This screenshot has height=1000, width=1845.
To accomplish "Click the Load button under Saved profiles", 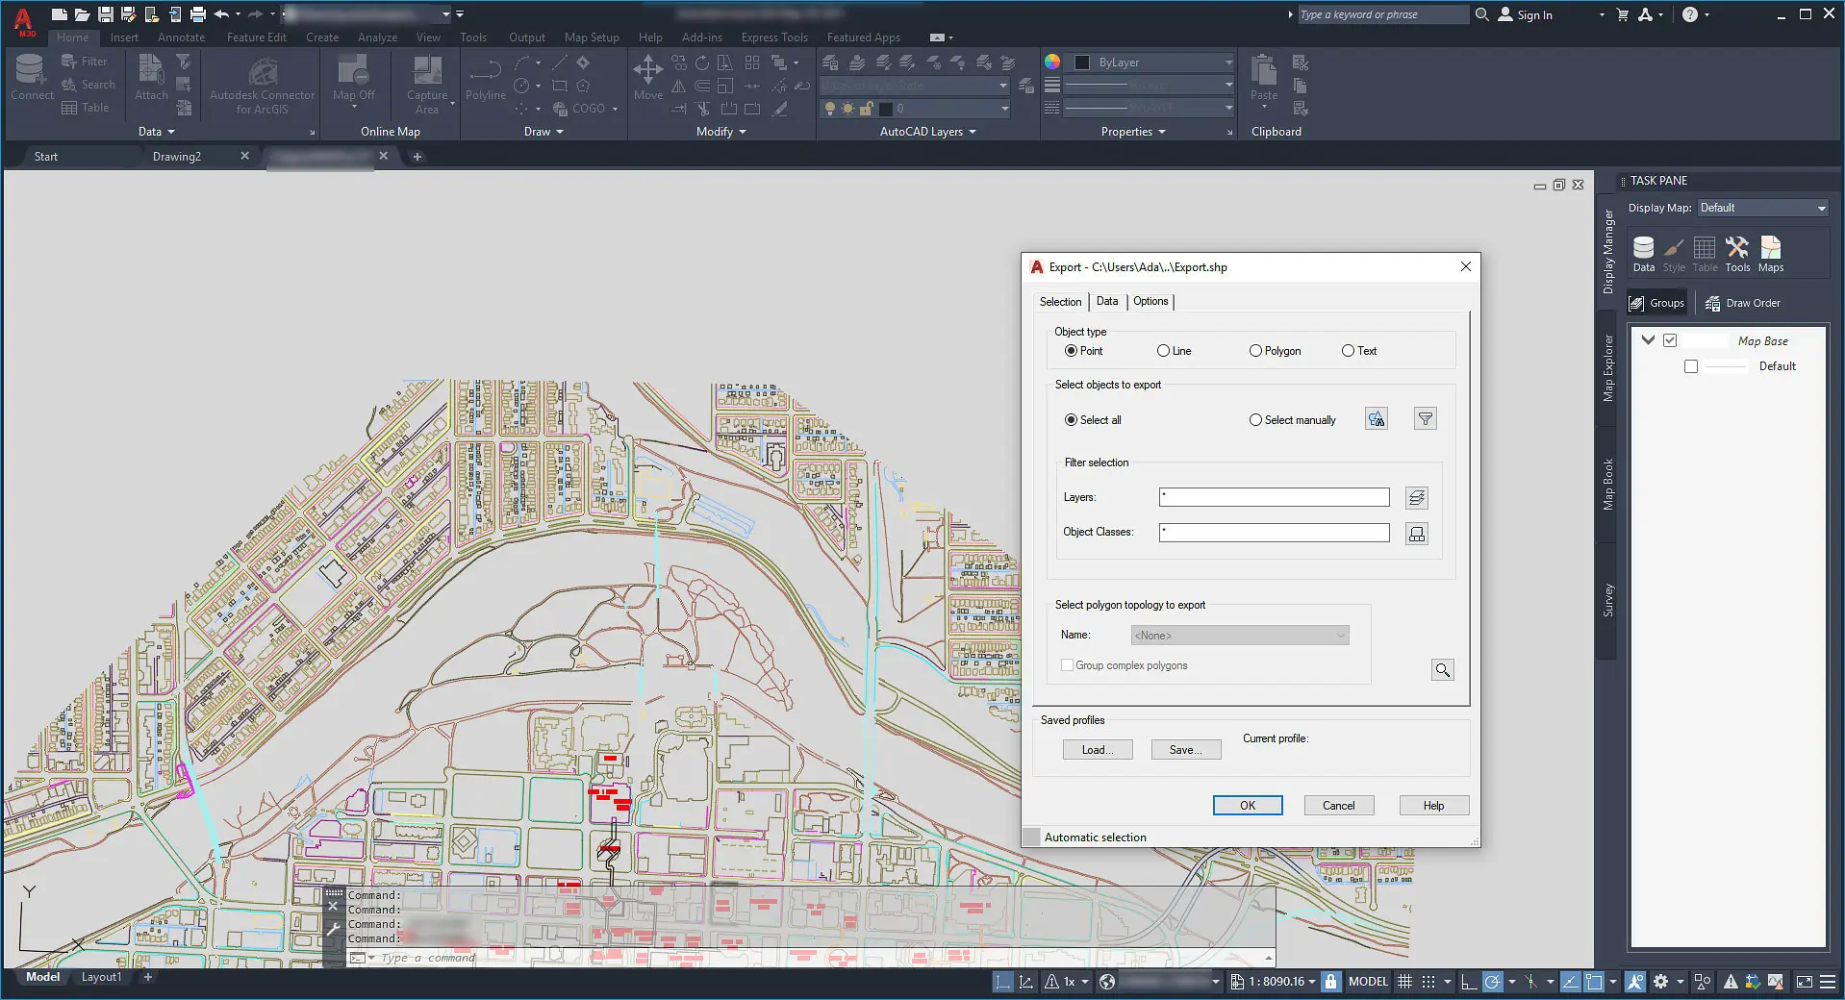I will tap(1097, 749).
